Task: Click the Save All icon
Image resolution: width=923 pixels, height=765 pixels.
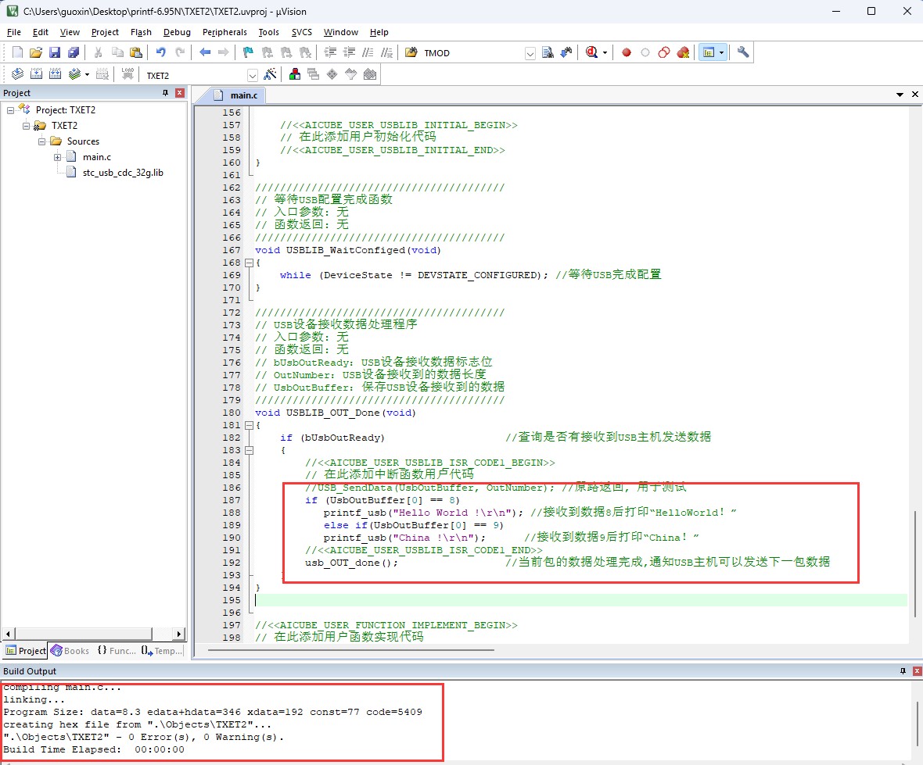Action: 74,52
